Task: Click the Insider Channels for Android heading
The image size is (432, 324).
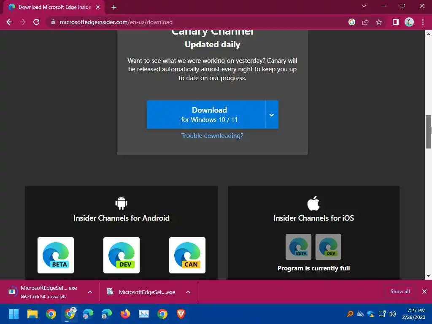Action: coord(121,218)
